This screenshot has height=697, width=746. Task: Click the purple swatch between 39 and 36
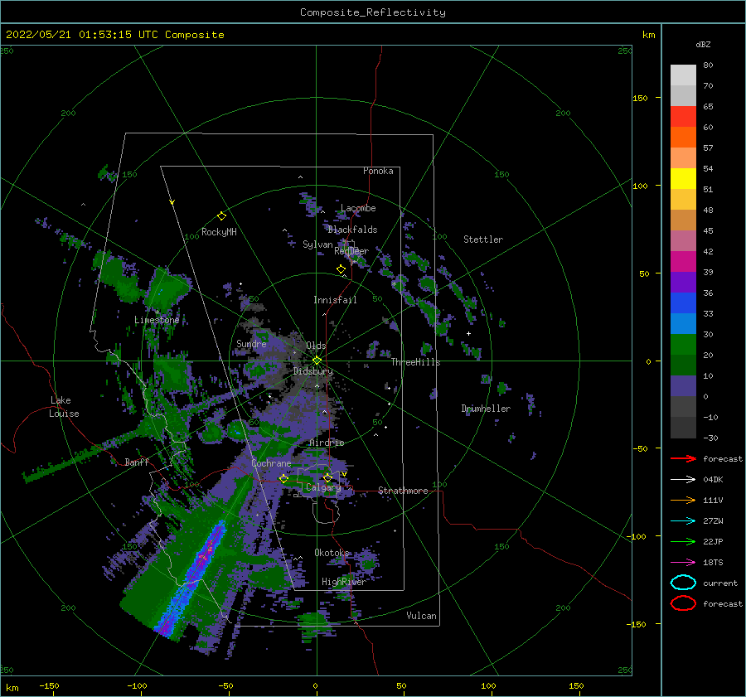pyautogui.click(x=683, y=282)
